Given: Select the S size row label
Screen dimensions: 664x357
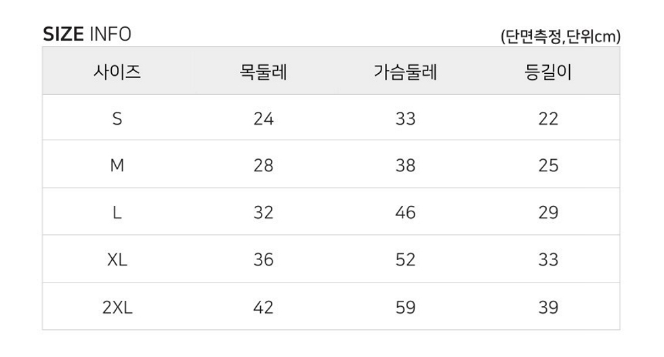Looking at the screenshot, I should 117,119.
